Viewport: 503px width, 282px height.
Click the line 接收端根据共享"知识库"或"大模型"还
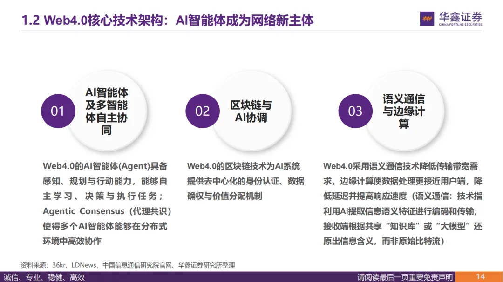[x=402, y=226]
